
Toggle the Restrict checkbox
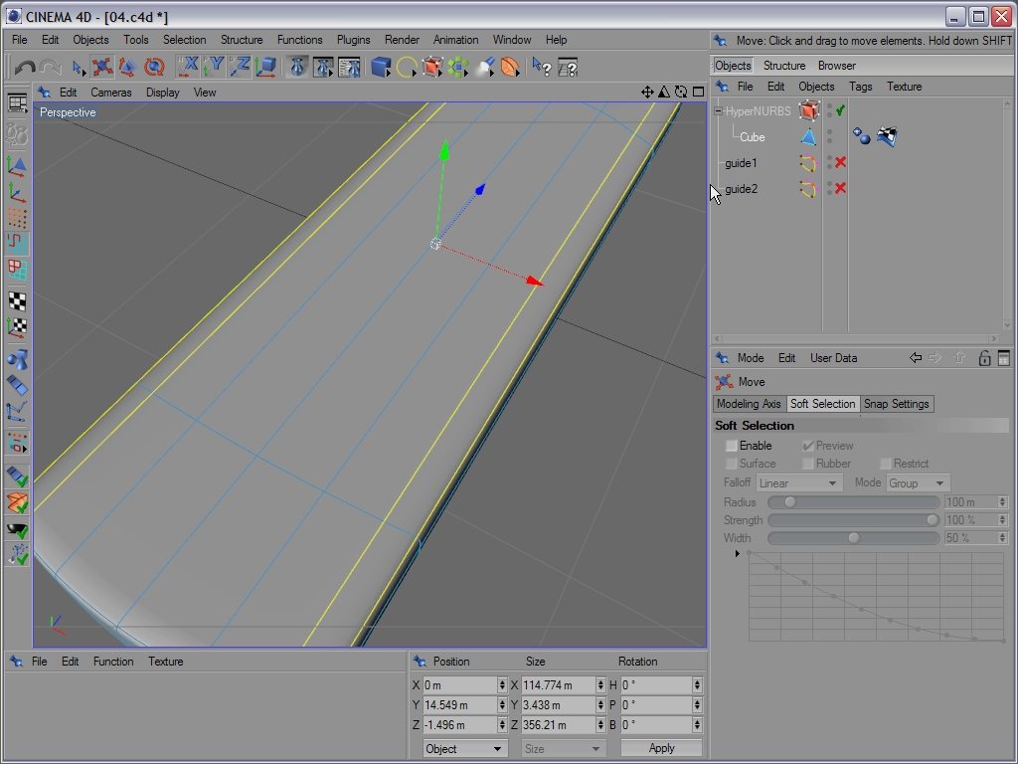pos(885,464)
